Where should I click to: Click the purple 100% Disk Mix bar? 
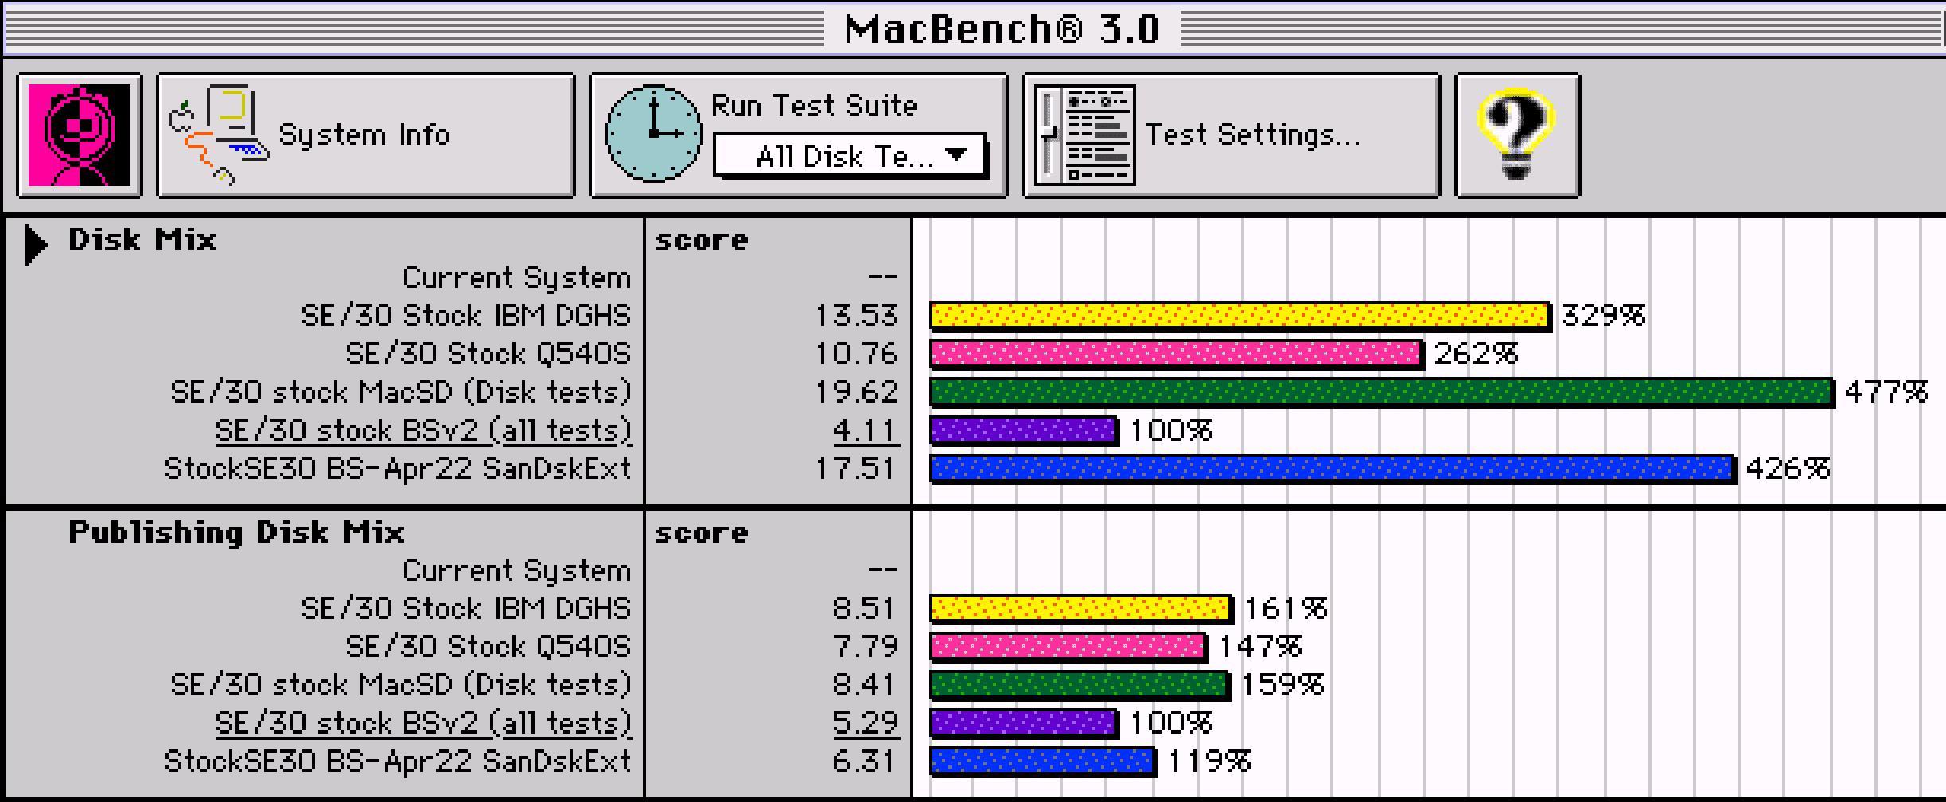point(1024,430)
